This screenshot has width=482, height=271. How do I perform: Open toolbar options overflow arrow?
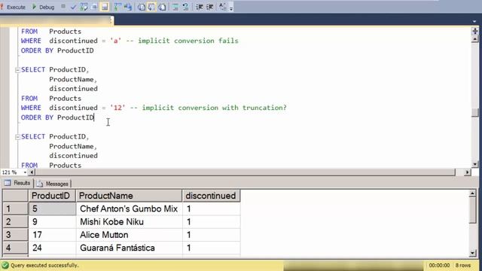tap(231, 8)
